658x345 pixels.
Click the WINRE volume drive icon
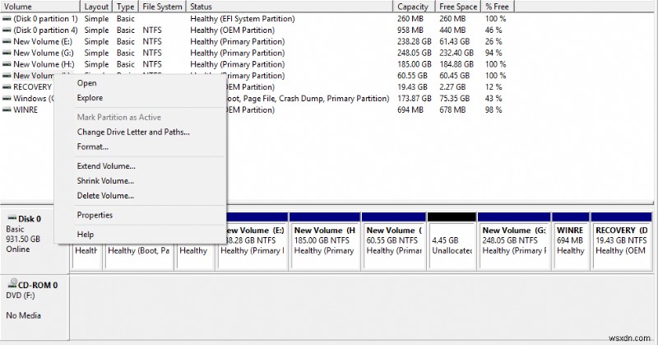(7, 110)
